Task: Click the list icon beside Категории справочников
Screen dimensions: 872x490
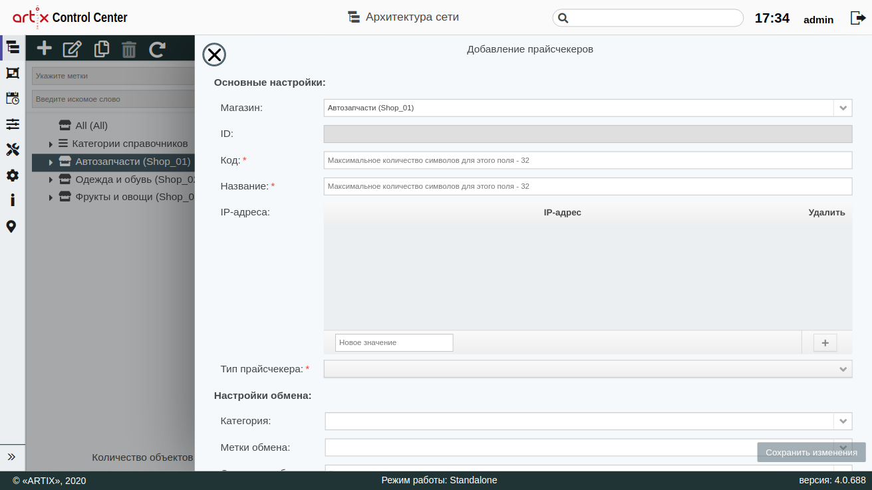Action: pos(63,143)
